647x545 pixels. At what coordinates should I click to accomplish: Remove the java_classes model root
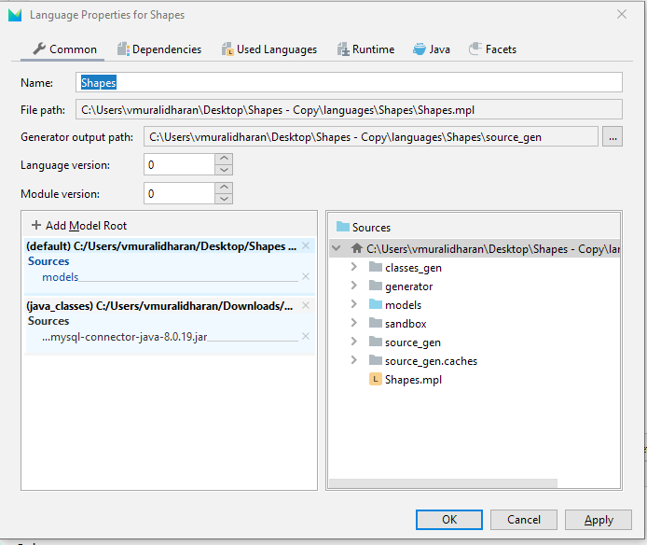(x=306, y=306)
